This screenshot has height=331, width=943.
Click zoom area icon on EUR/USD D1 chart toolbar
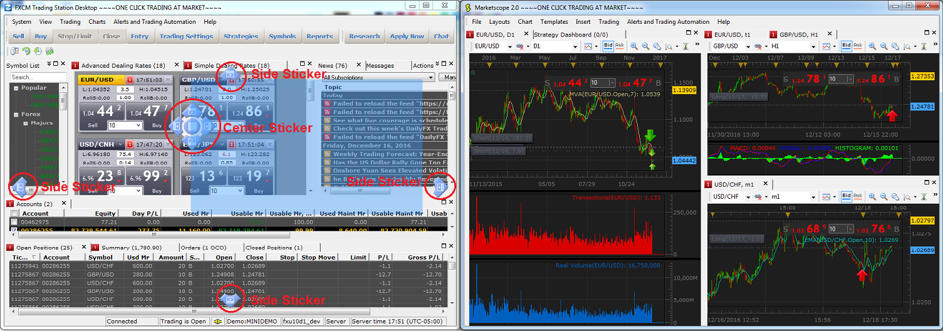pos(657,46)
